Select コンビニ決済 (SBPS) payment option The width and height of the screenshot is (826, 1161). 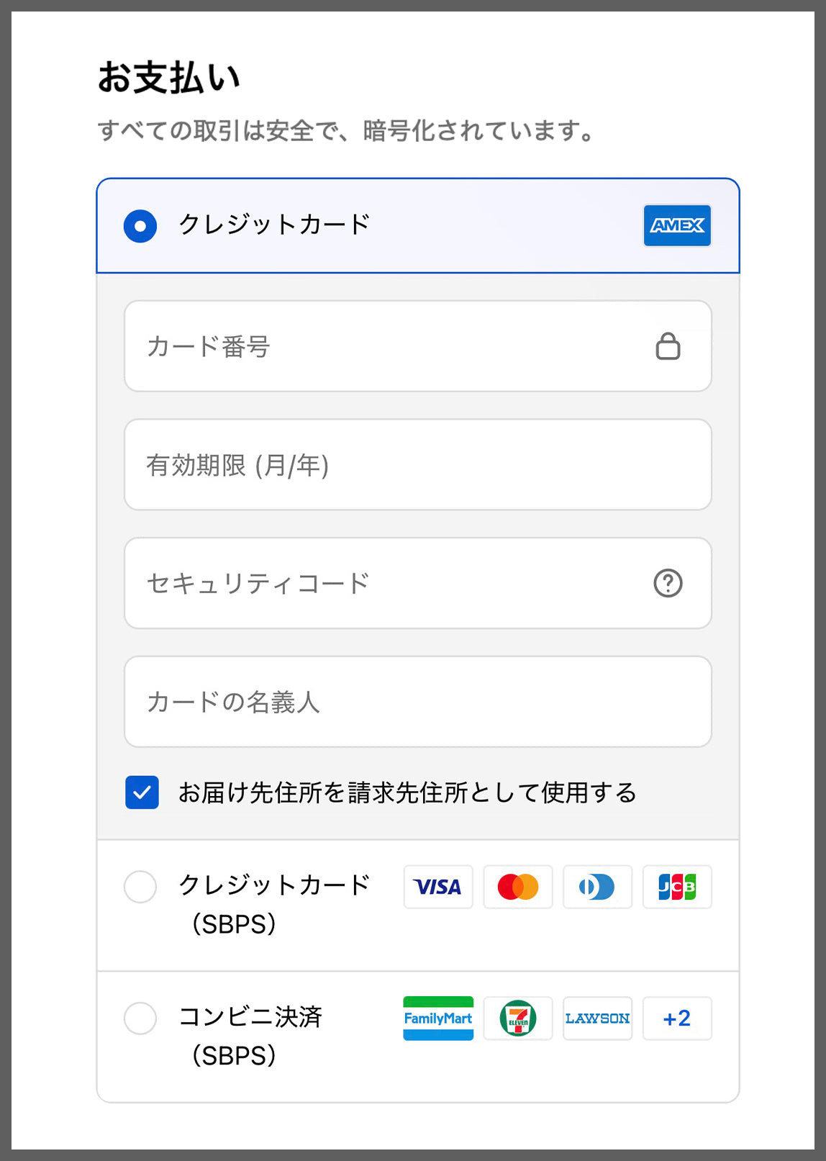tap(140, 1018)
